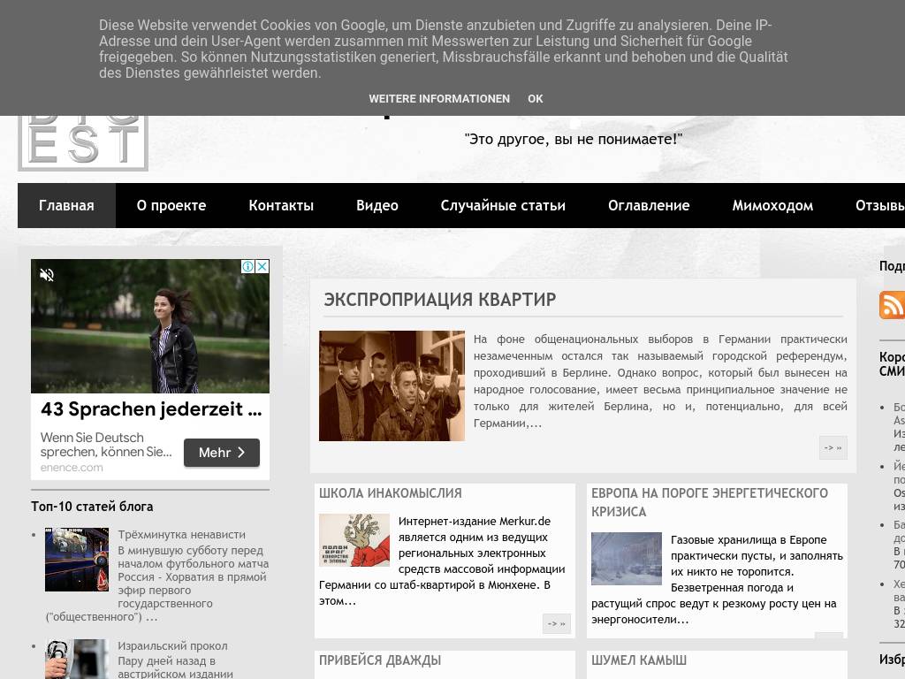Screen dimensions: 905x679
Task: Expand 'Школа инакомыслия' with the read-more arrow
Action: pyautogui.click(x=556, y=623)
